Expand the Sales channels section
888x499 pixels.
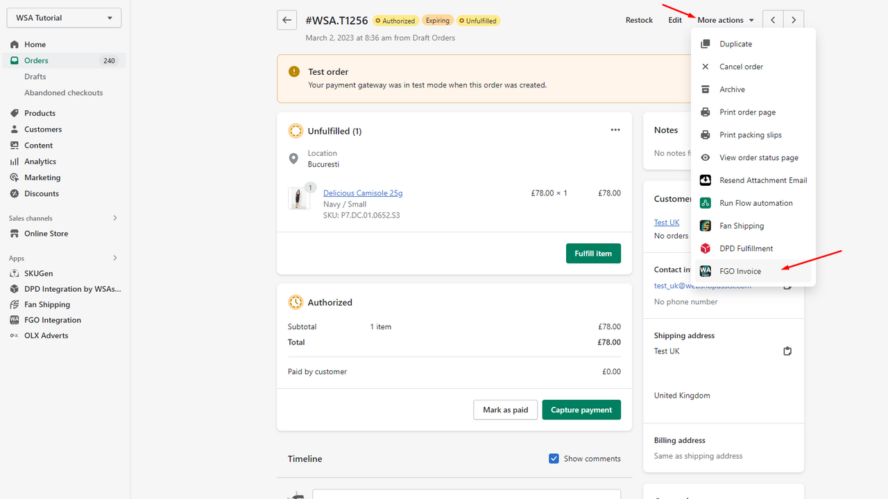pyautogui.click(x=114, y=218)
